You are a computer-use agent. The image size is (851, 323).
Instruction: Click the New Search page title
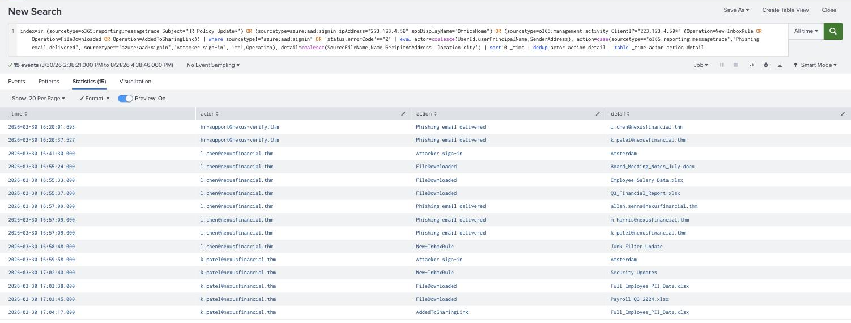pyautogui.click(x=35, y=11)
